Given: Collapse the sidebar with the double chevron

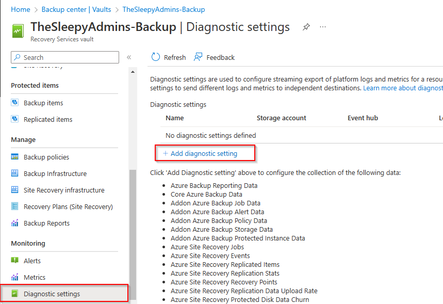Looking at the screenshot, I should (x=129, y=57).
